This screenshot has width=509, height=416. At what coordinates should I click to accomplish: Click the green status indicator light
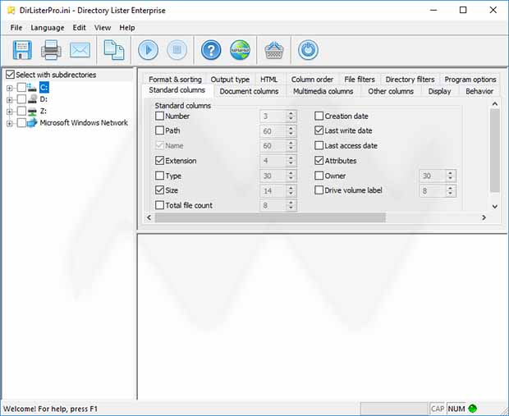coord(473,409)
